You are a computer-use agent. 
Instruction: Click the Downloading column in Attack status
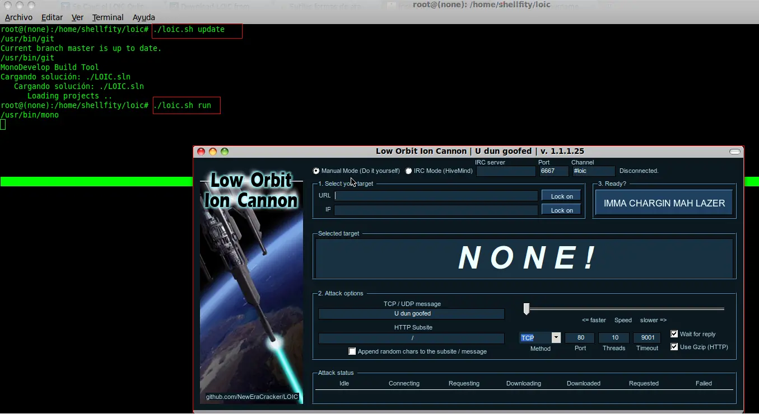pyautogui.click(x=524, y=383)
